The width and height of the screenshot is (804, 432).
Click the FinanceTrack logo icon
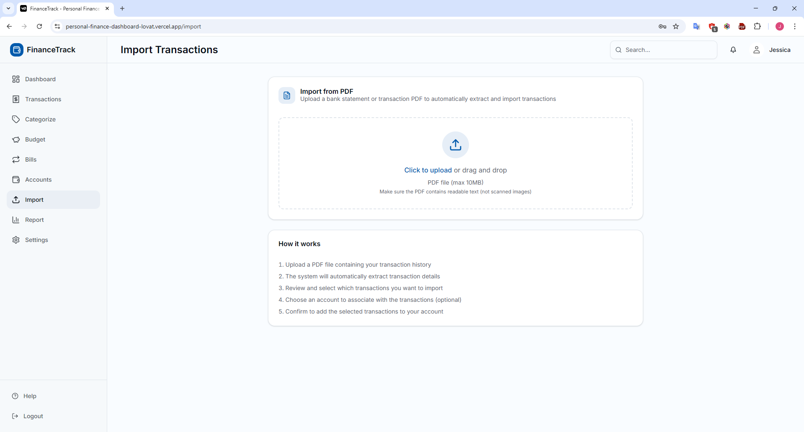pyautogui.click(x=17, y=50)
